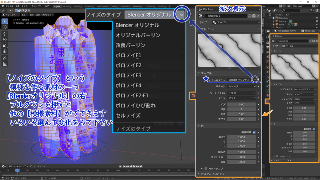Open ベースノイズ2 正弦波 dropdown in right panel
Viewport: 320px width, 180px height.
304,99
